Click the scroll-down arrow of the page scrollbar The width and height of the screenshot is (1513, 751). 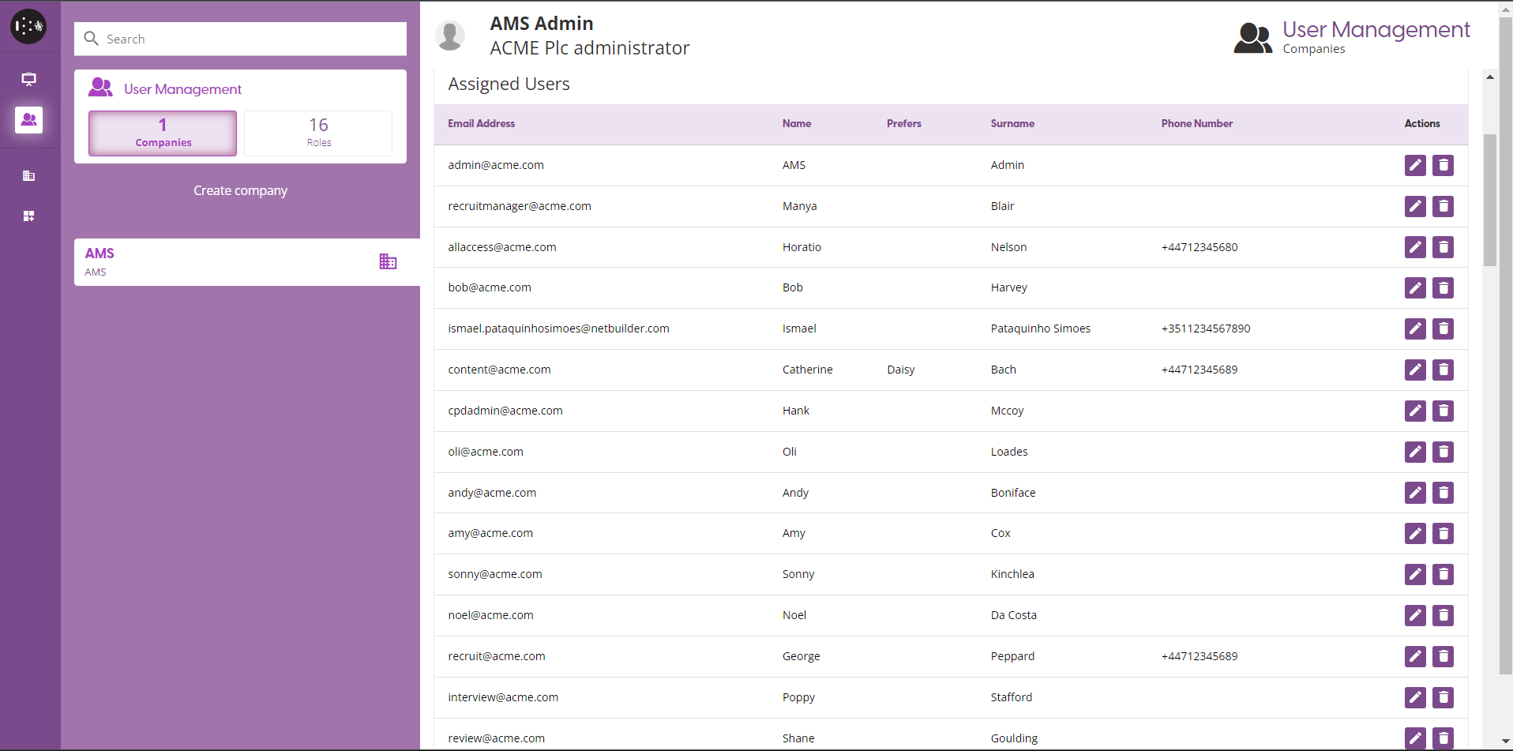tap(1505, 742)
